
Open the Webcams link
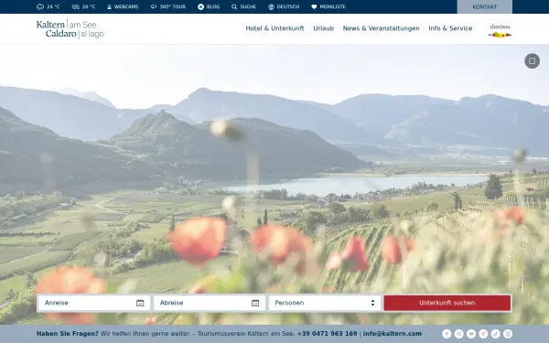[x=123, y=6]
